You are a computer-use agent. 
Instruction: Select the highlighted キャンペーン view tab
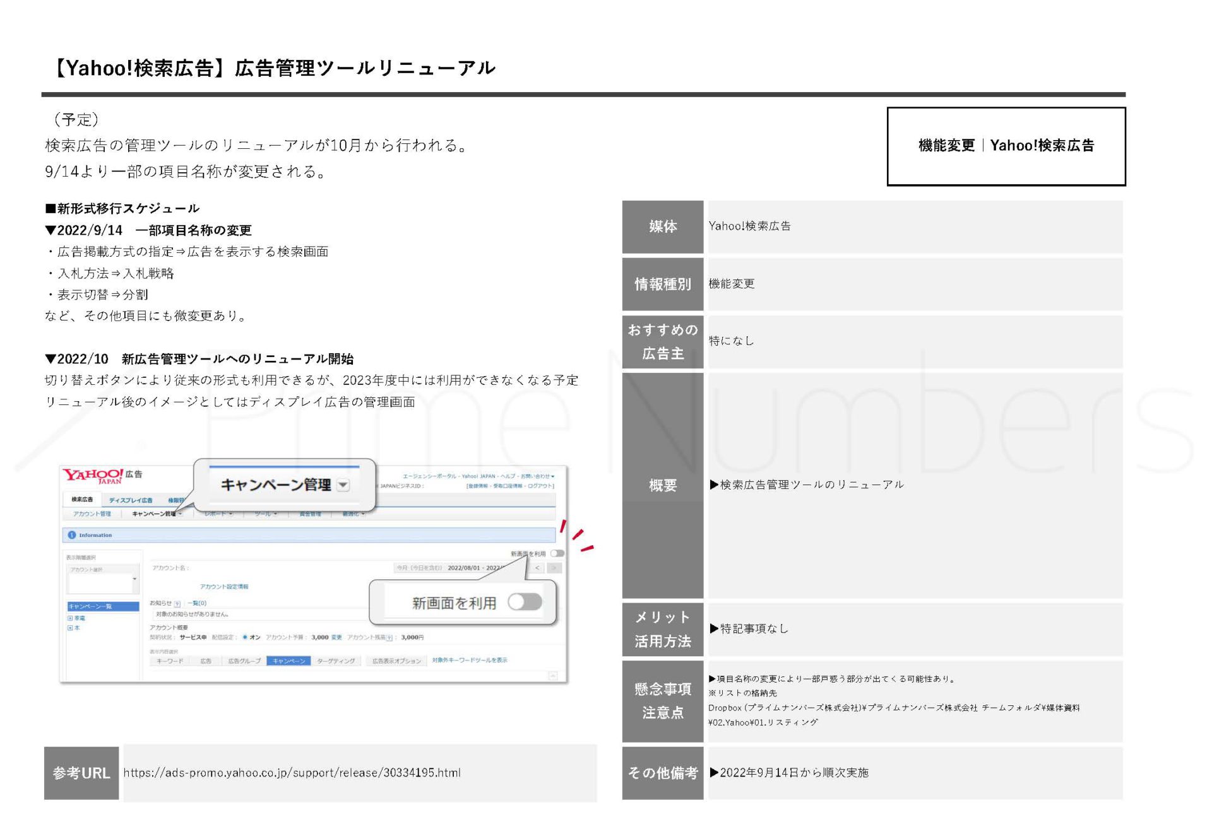click(x=288, y=661)
